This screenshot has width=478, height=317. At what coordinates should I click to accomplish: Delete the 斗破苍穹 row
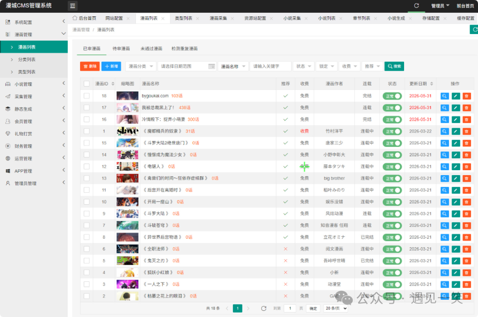pos(466,225)
